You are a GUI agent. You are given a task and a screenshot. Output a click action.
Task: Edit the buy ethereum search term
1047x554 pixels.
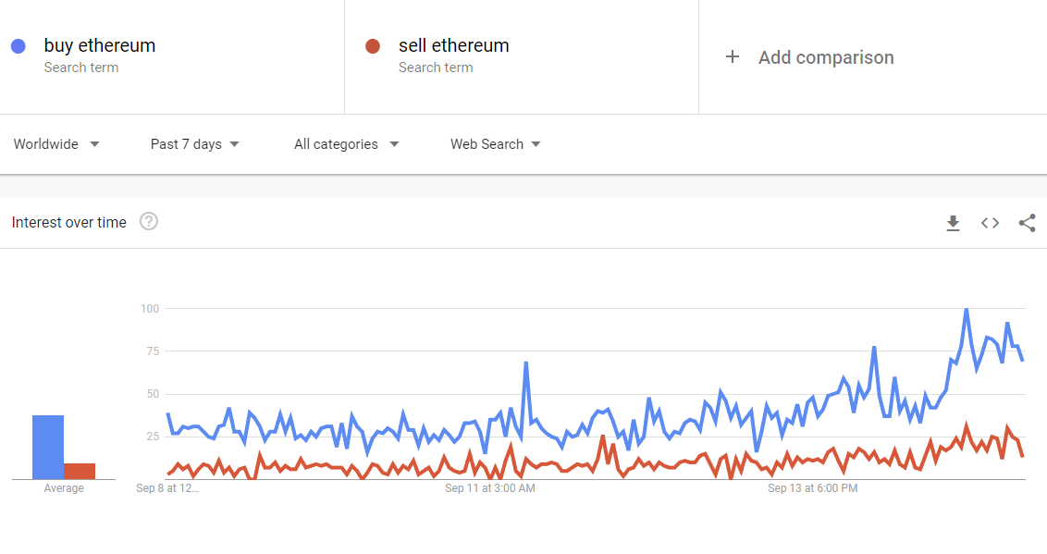100,45
